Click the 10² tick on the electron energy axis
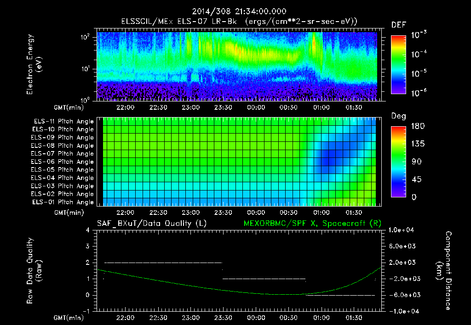Image resolution: width=471 pixels, height=325 pixels. coord(85,38)
